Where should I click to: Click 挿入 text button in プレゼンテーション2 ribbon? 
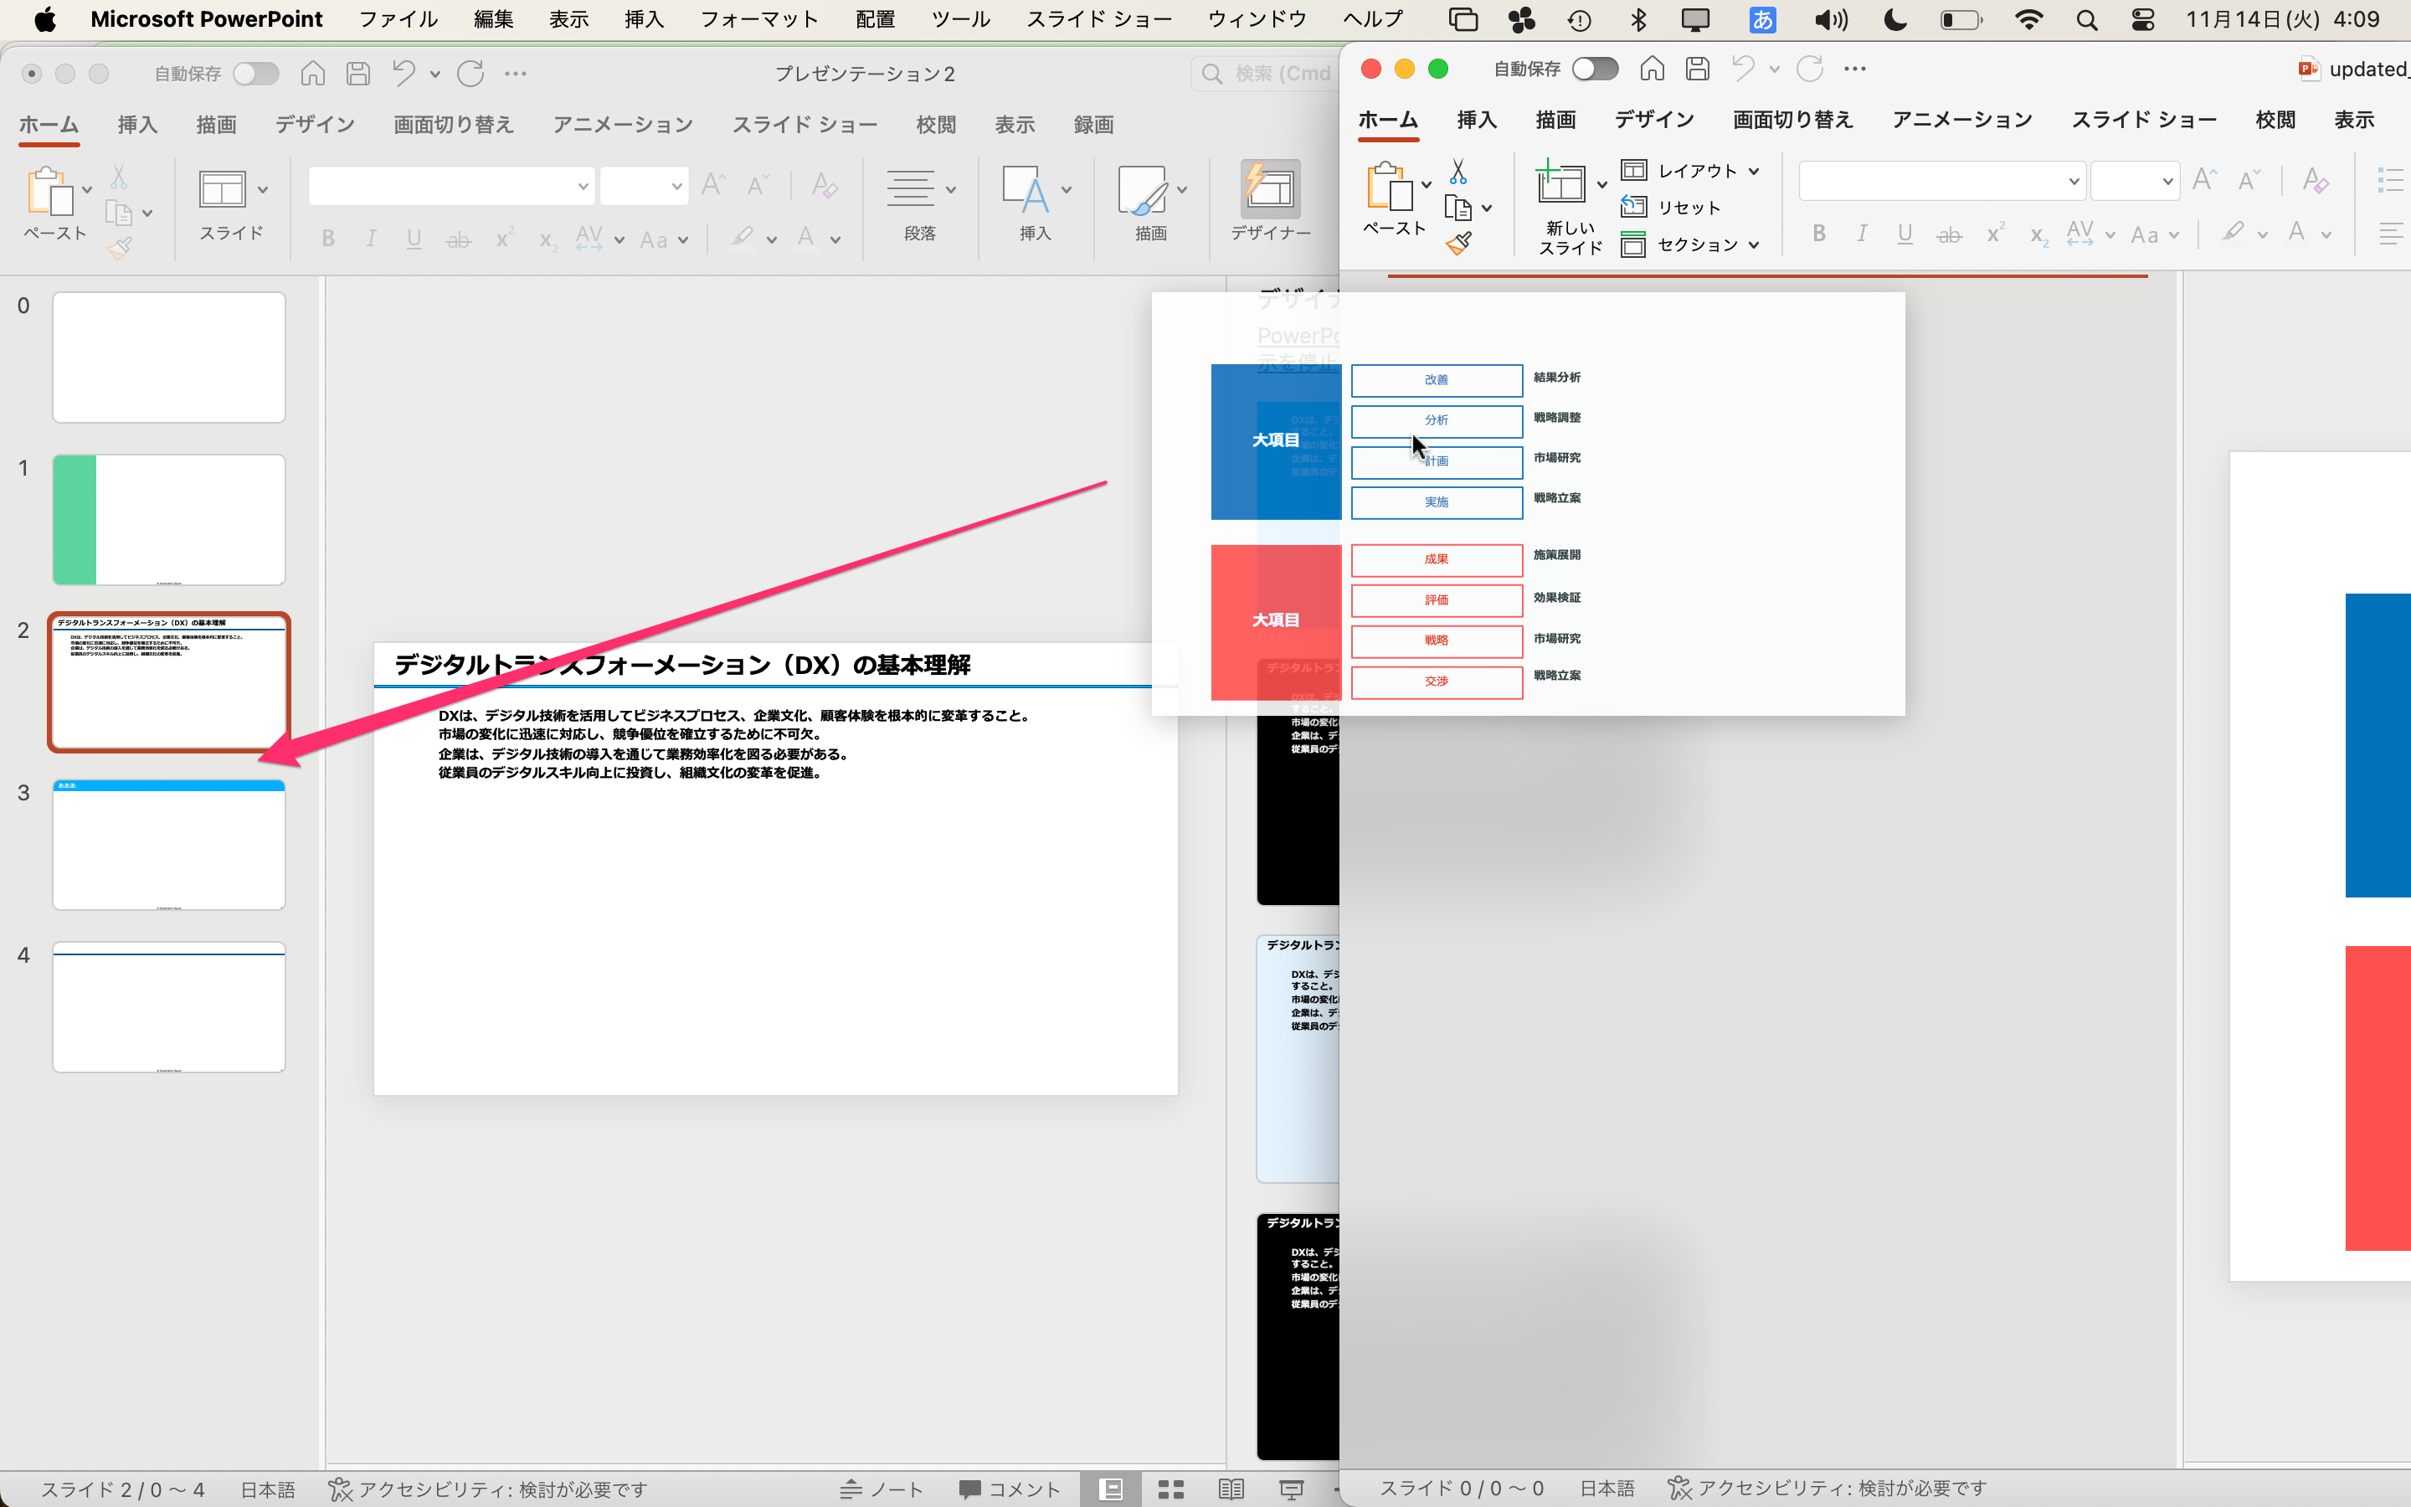point(1035,204)
